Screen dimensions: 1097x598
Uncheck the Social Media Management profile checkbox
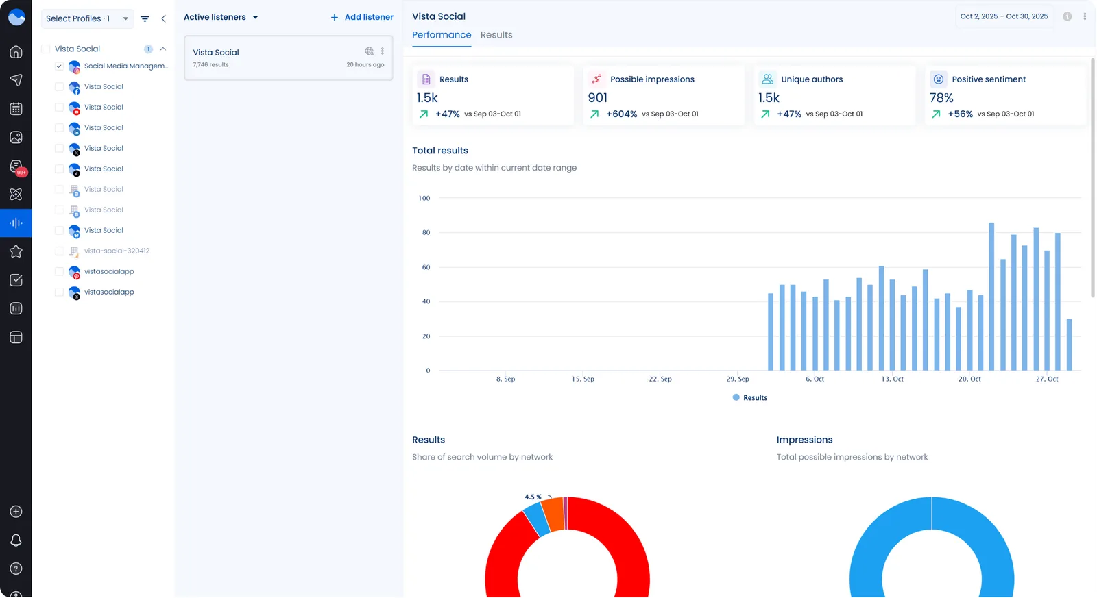click(59, 66)
